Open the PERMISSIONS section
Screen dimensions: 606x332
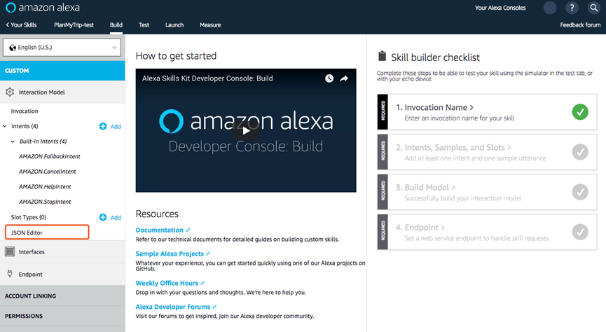62,316
